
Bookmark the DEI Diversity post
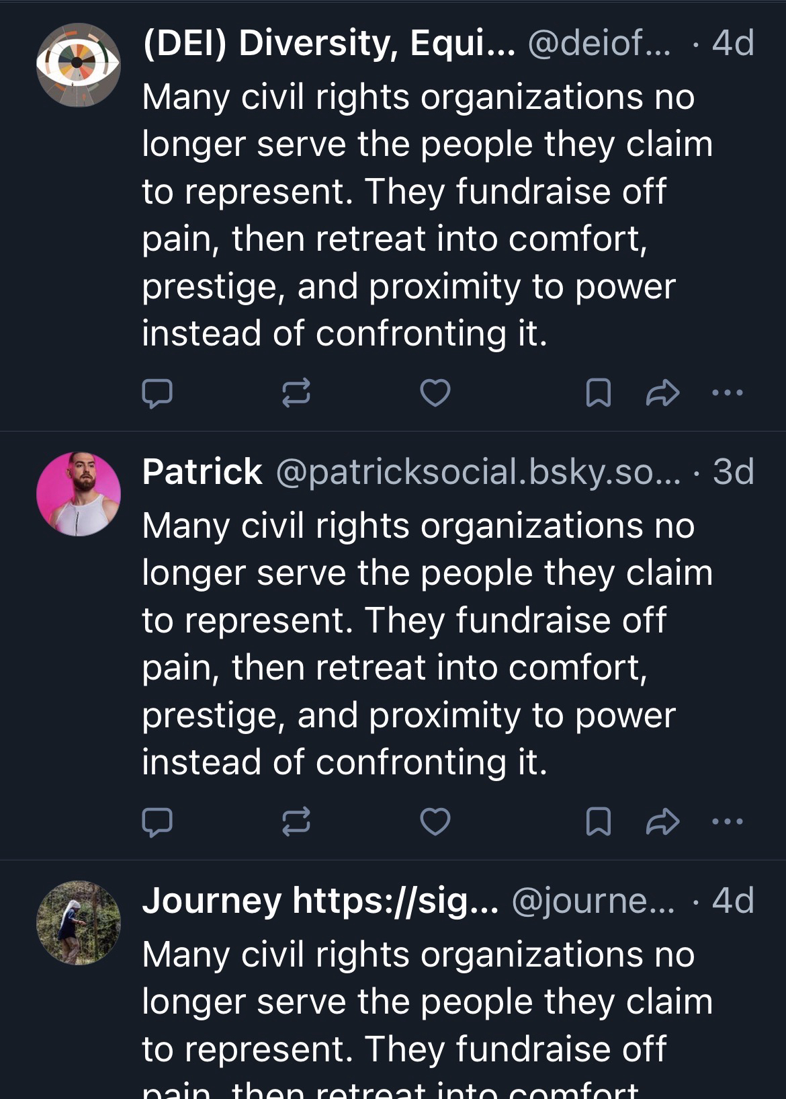pyautogui.click(x=598, y=393)
